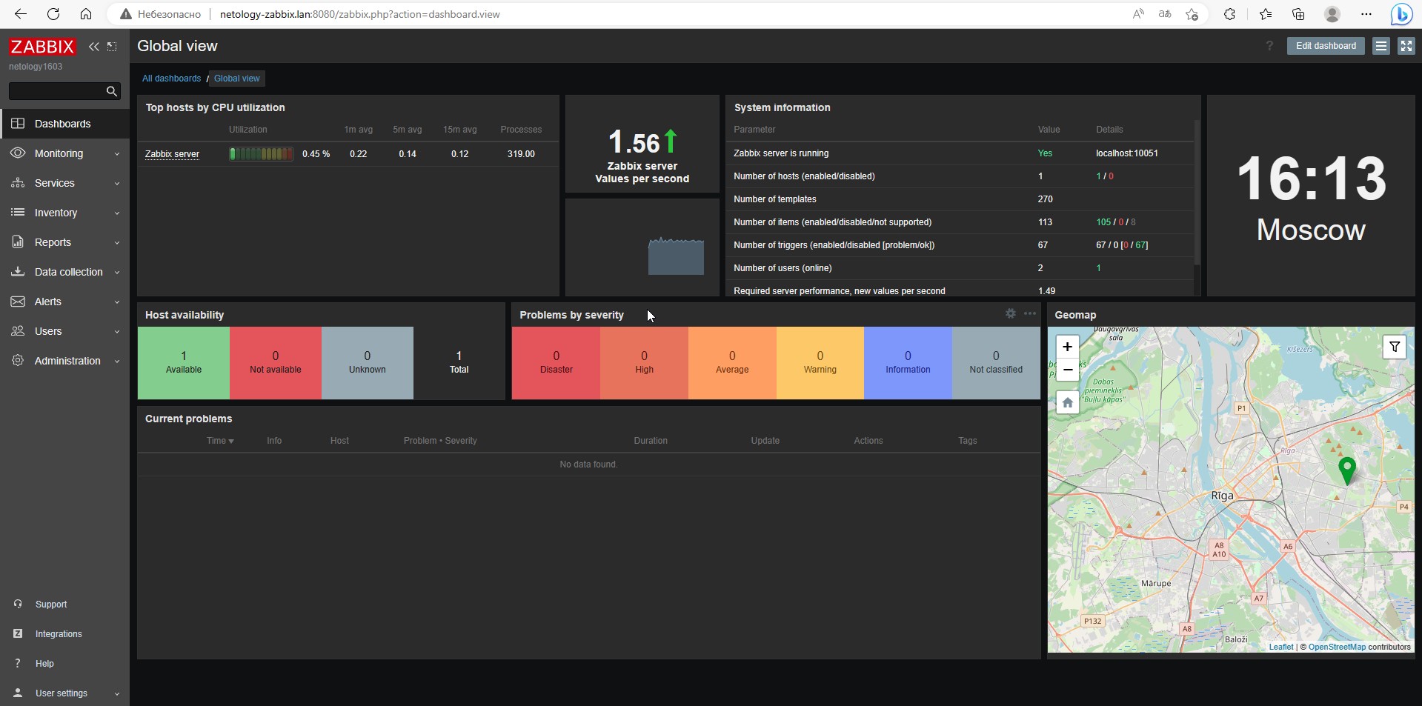Select Services in the sidebar menu
Screen dimensions: 1422x706
point(55,182)
